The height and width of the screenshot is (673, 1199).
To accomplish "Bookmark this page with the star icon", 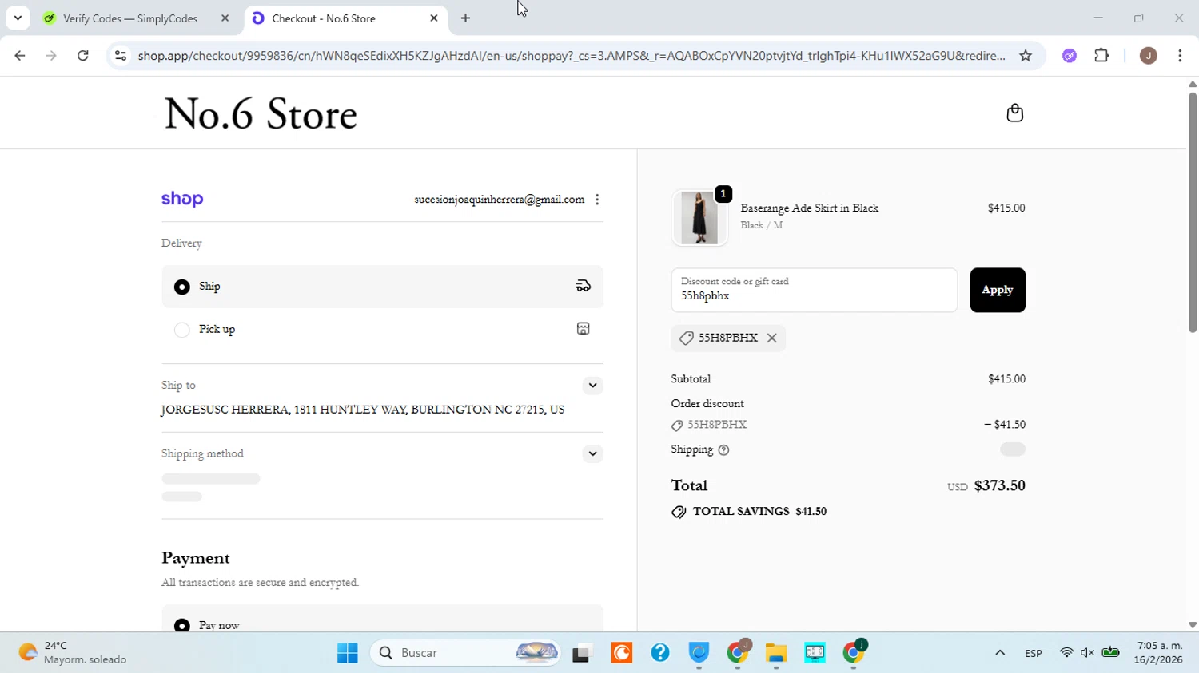I will click(1026, 56).
